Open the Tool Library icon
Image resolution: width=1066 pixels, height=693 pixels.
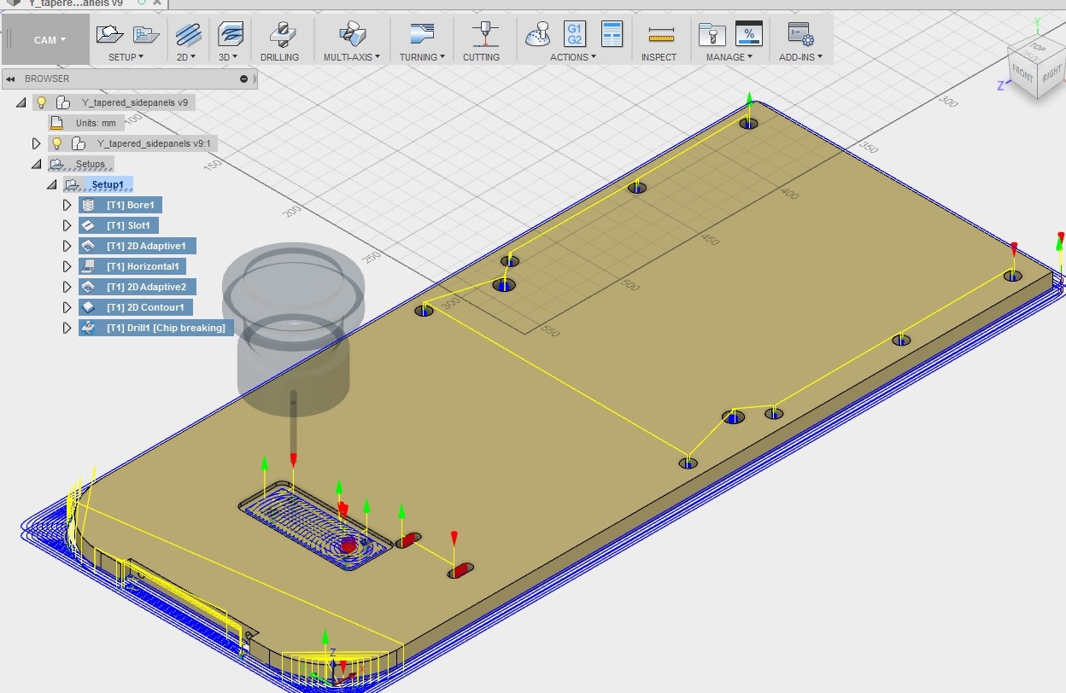coord(711,35)
